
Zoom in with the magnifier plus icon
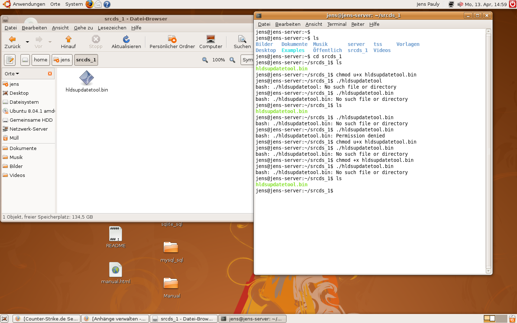232,60
